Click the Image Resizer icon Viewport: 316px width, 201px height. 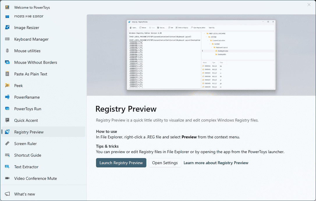point(7,28)
